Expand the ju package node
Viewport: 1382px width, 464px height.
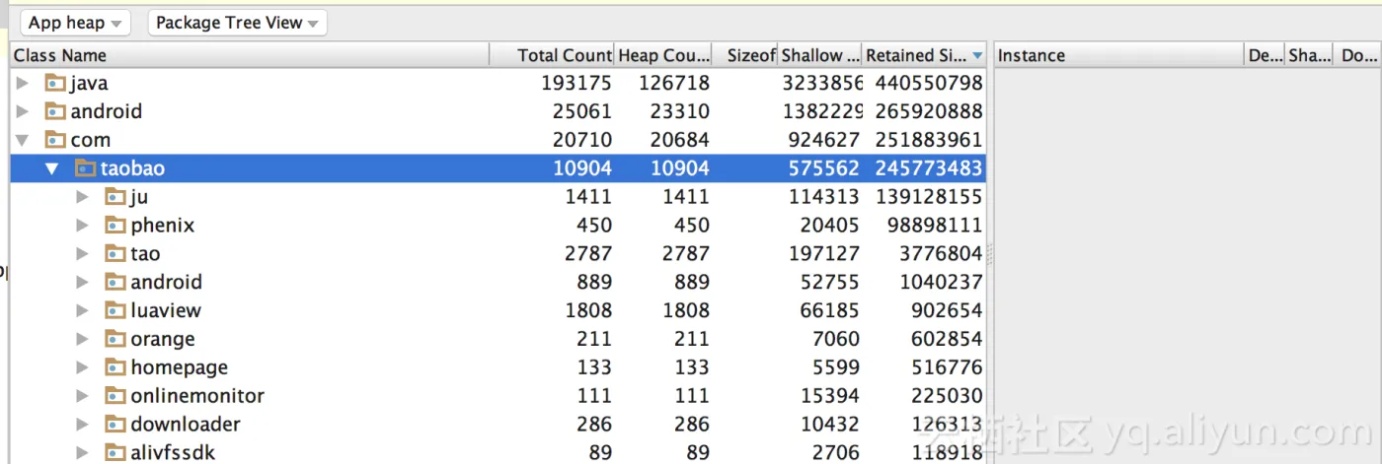(x=83, y=197)
